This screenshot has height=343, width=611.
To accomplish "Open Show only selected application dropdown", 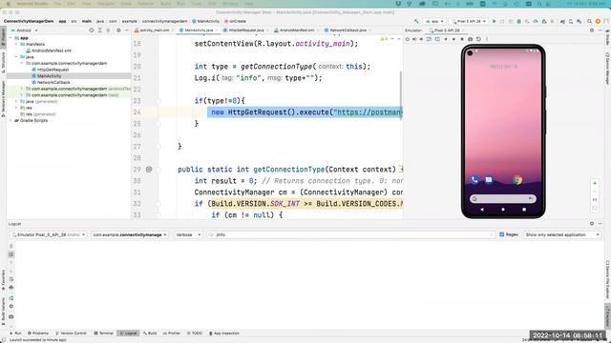I will [562, 234].
